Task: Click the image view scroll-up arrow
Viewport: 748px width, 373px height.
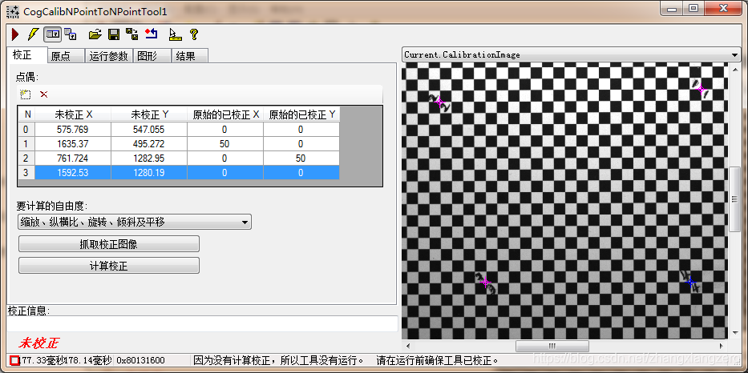Action: [x=734, y=69]
